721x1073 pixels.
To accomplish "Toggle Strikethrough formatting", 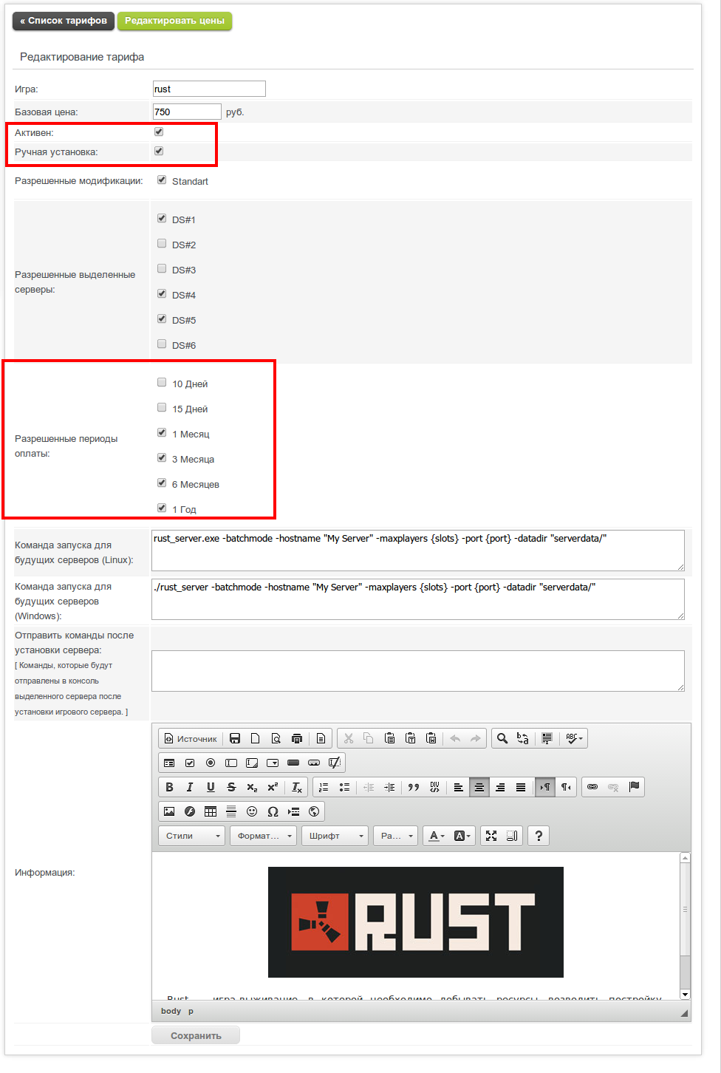I will coord(231,787).
